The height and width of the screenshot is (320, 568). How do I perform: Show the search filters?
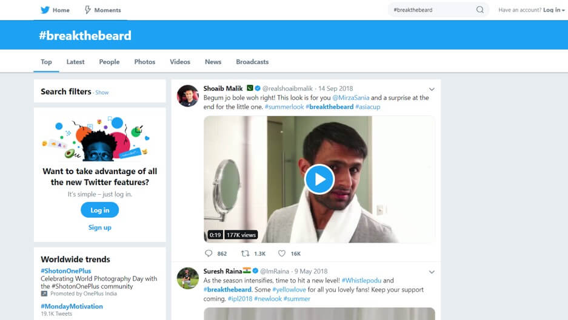tap(102, 93)
